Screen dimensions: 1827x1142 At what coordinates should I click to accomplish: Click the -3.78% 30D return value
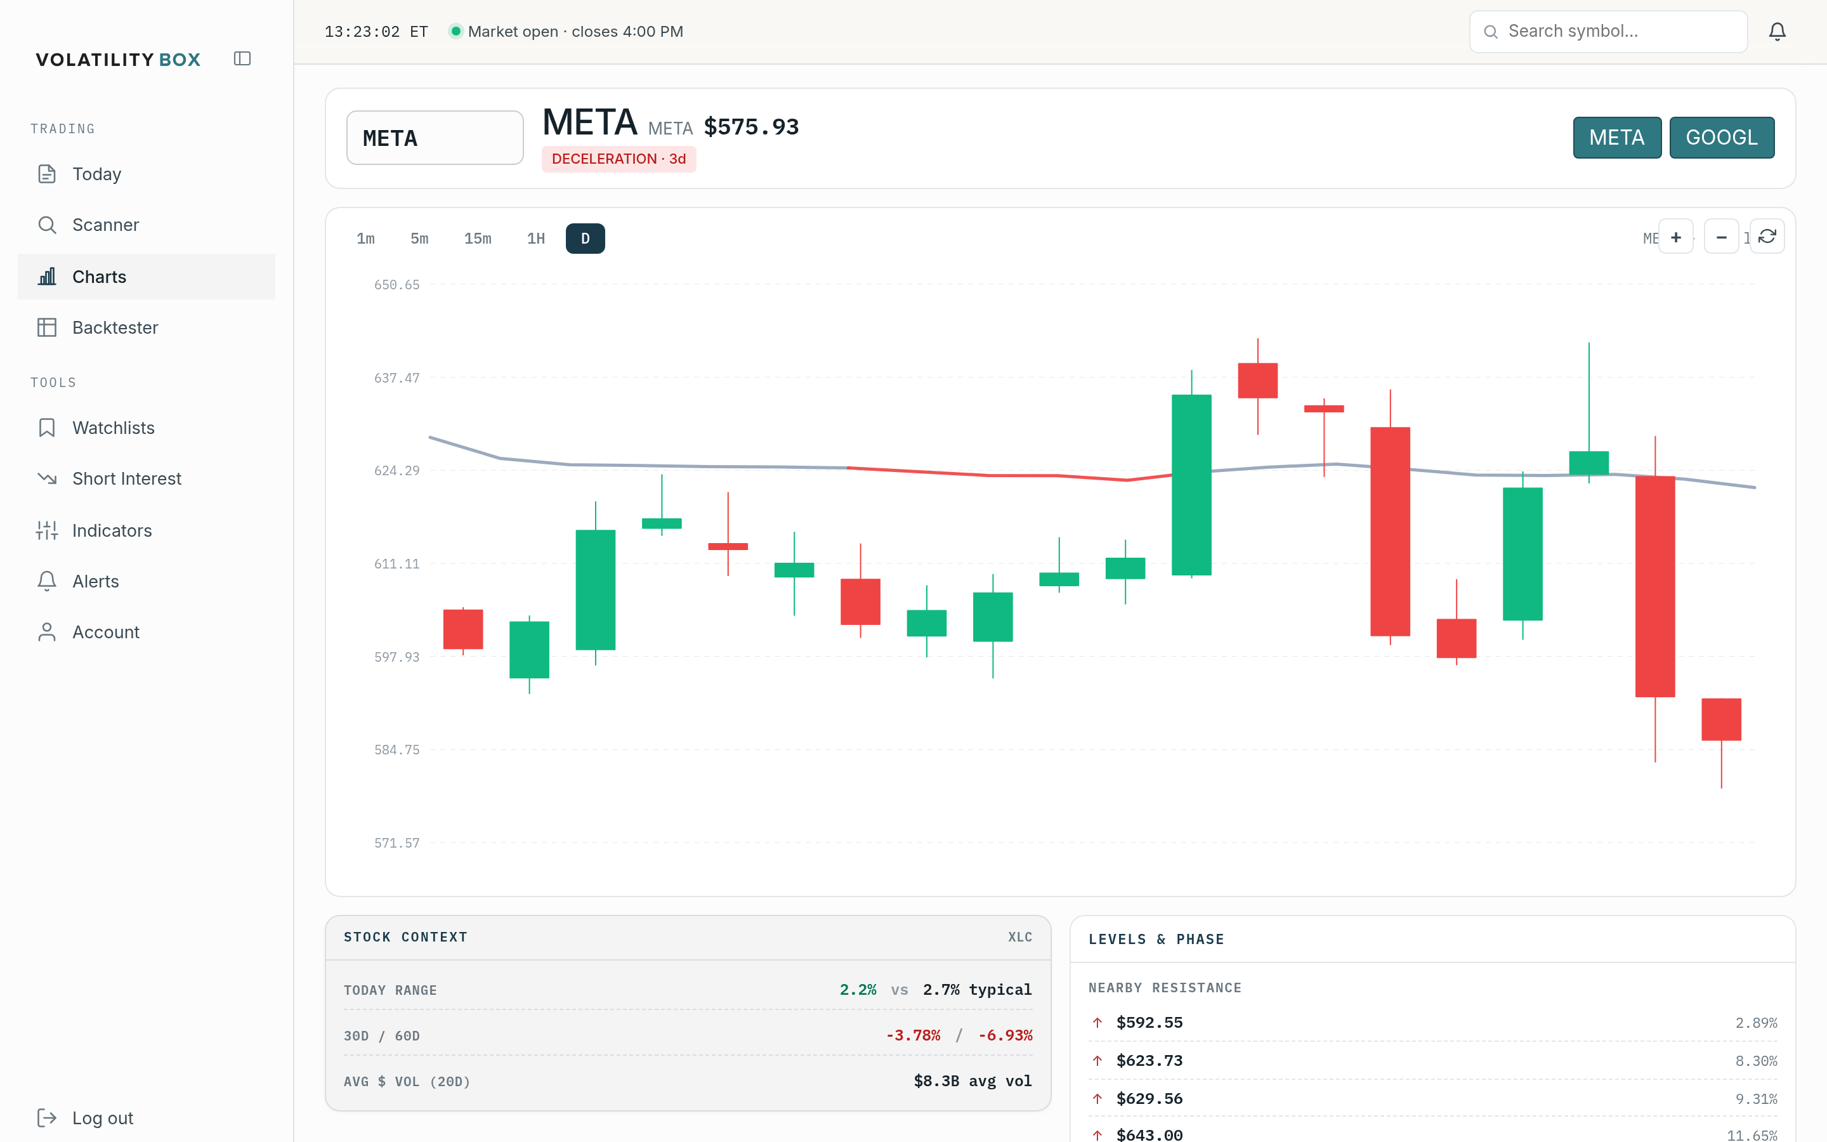click(x=913, y=1035)
